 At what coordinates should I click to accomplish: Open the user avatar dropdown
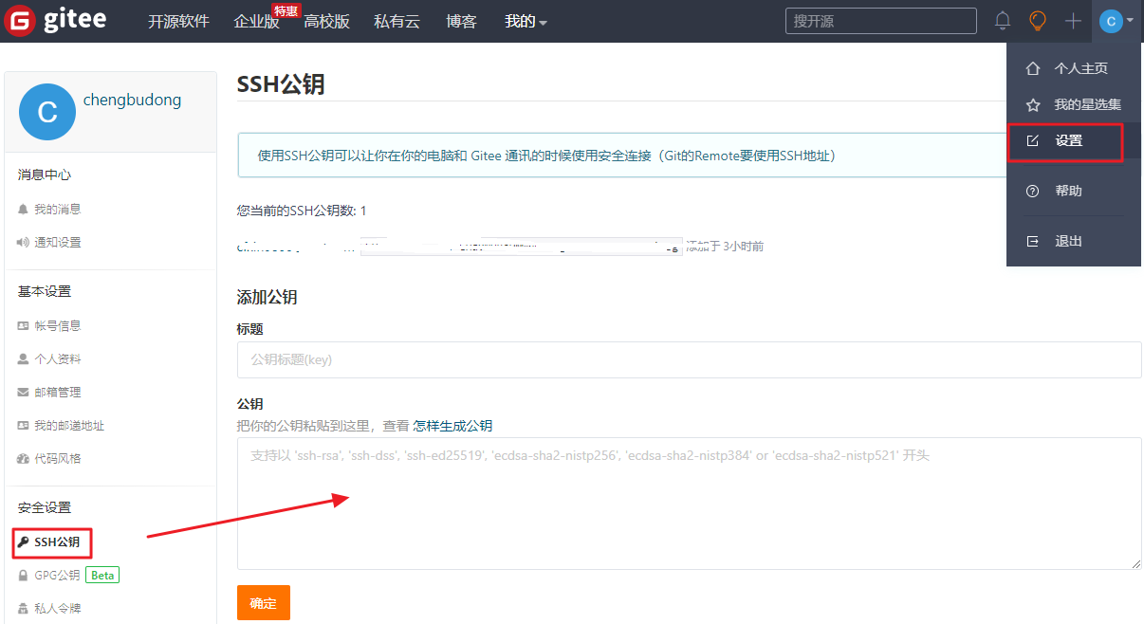click(x=1116, y=21)
